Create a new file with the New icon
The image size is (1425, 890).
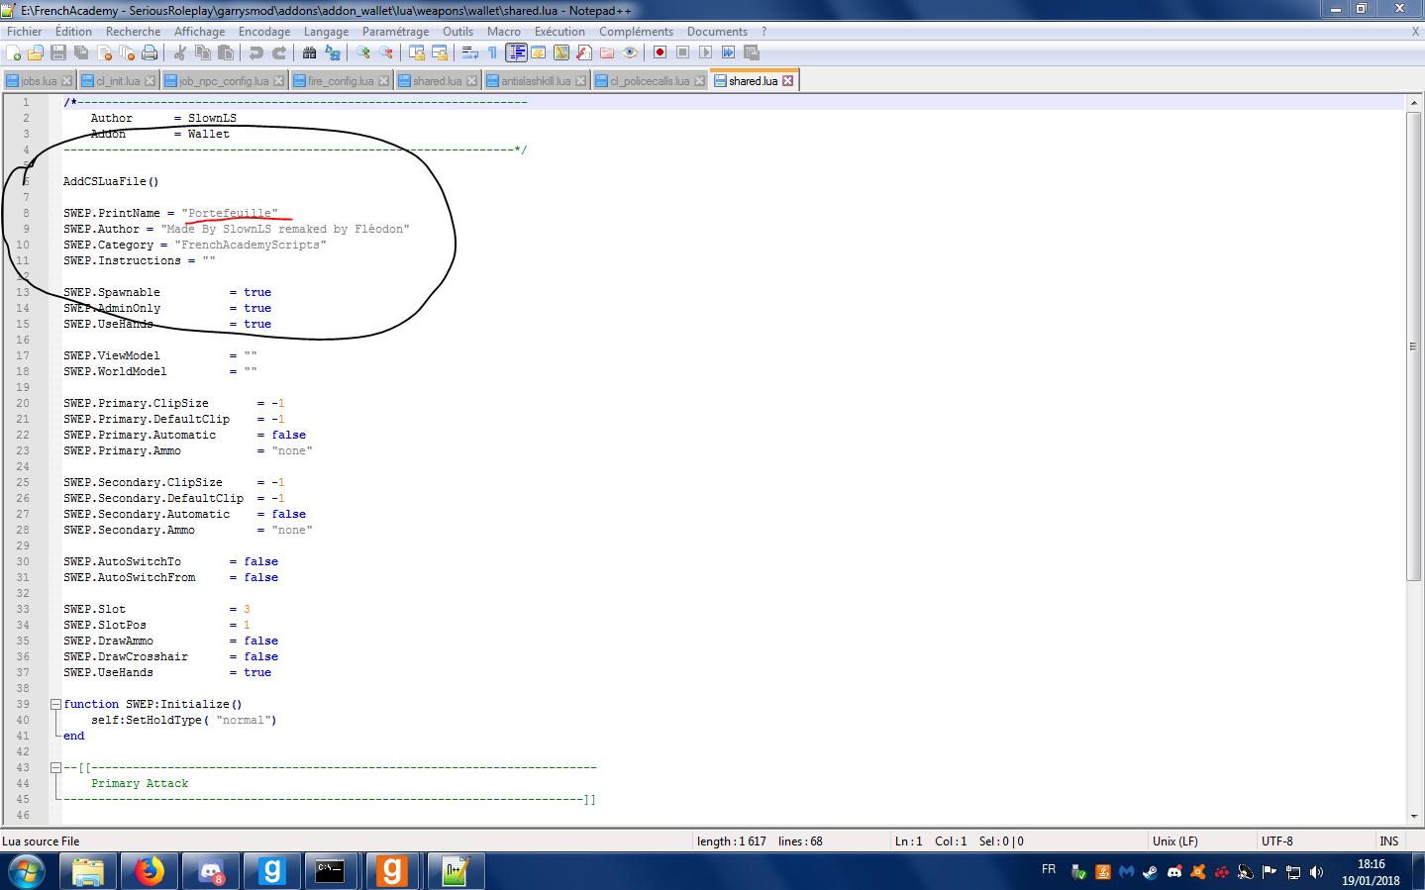tap(12, 52)
